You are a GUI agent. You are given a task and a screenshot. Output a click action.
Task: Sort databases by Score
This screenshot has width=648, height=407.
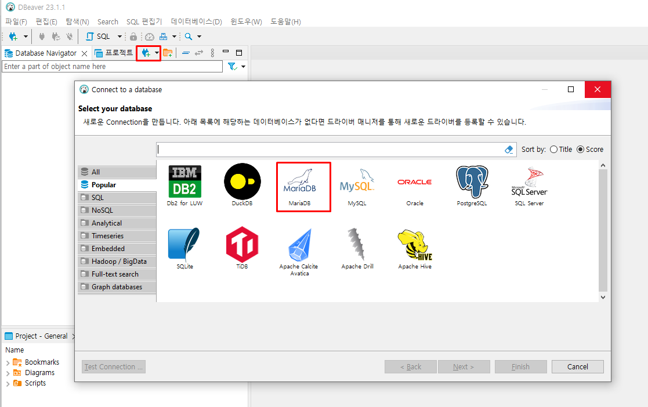tap(590, 149)
